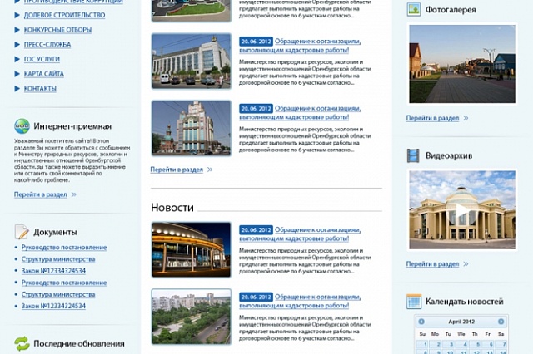Open the Фотогалерея street photo
The height and width of the screenshot is (354, 533).
pyautogui.click(x=462, y=64)
